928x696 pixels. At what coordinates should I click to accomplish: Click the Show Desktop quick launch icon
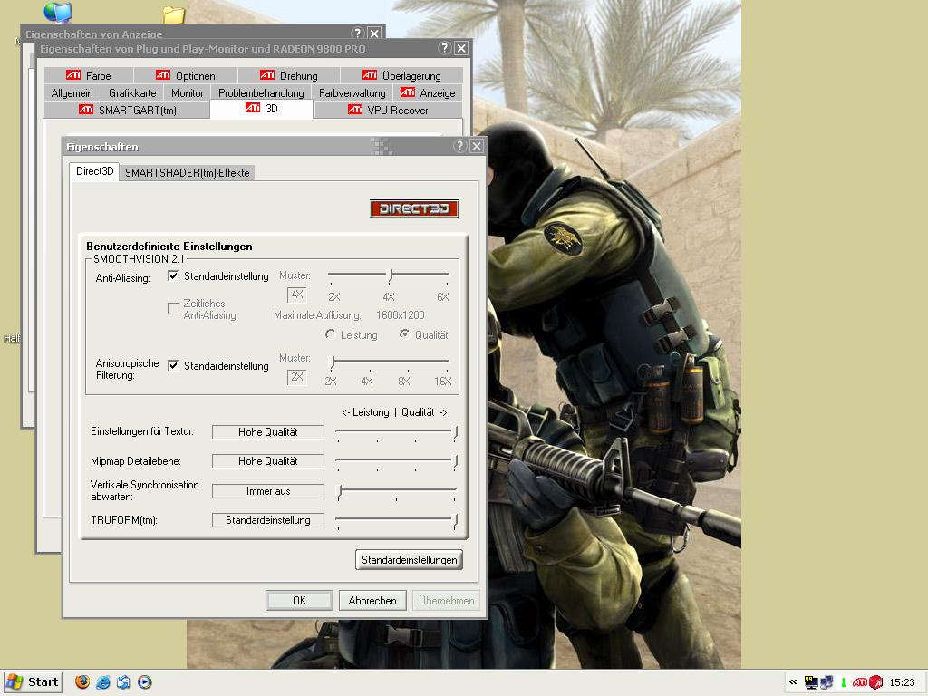(123, 681)
